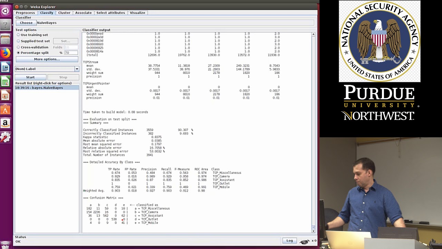Open the Log button in status bar
The width and height of the screenshot is (442, 249).
(289, 241)
